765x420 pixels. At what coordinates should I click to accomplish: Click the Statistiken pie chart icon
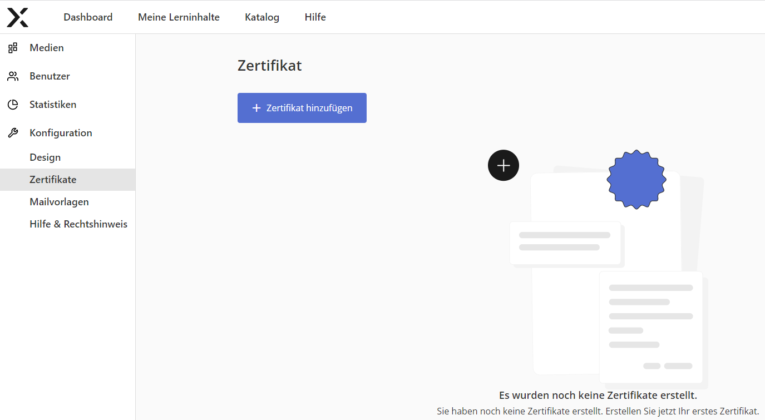point(13,105)
